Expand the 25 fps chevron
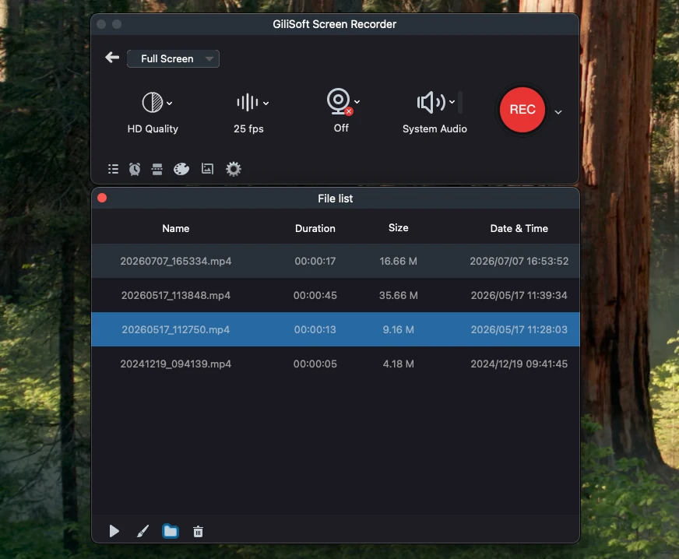 pyautogui.click(x=266, y=104)
